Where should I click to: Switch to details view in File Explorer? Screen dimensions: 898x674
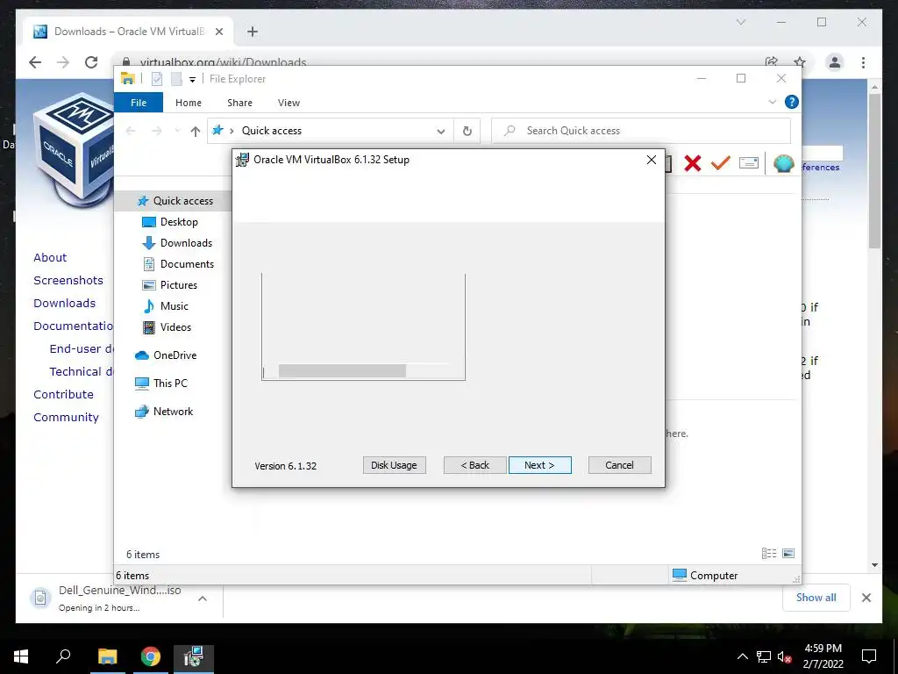(769, 553)
